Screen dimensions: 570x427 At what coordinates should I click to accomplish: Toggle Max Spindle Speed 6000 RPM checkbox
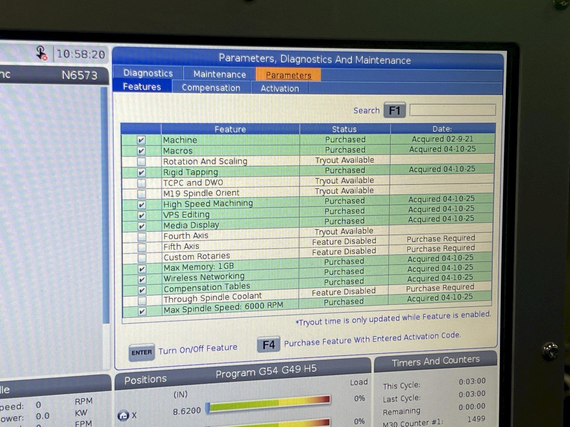[x=142, y=311]
